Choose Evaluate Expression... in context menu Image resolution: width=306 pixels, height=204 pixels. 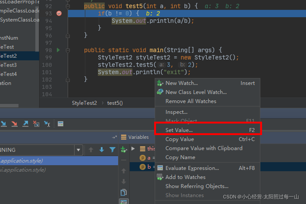(x=207, y=168)
